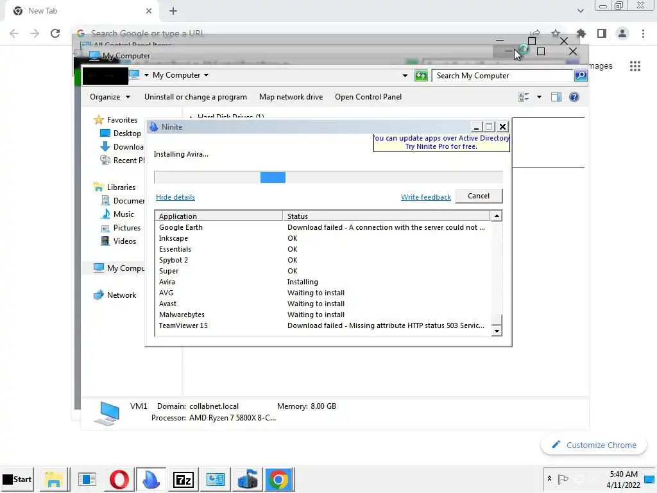Viewport: 657px width, 493px height.
Task: Select the Google Earth row
Action: 322,227
